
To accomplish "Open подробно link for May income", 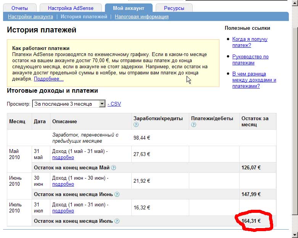I will [x=63, y=157].
